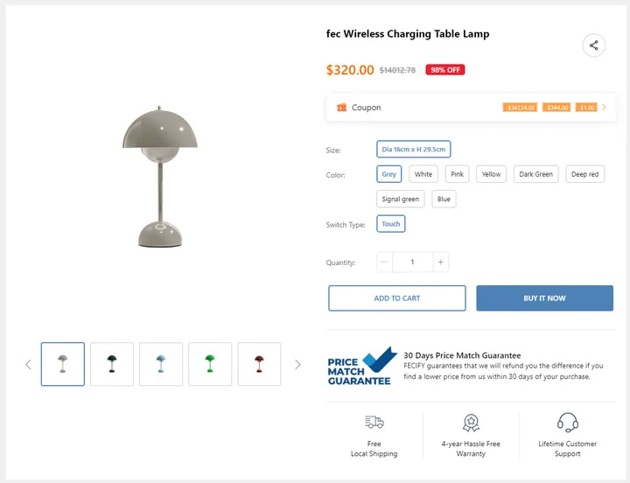Click the Buy It Now button
The image size is (630, 483).
[x=544, y=298]
